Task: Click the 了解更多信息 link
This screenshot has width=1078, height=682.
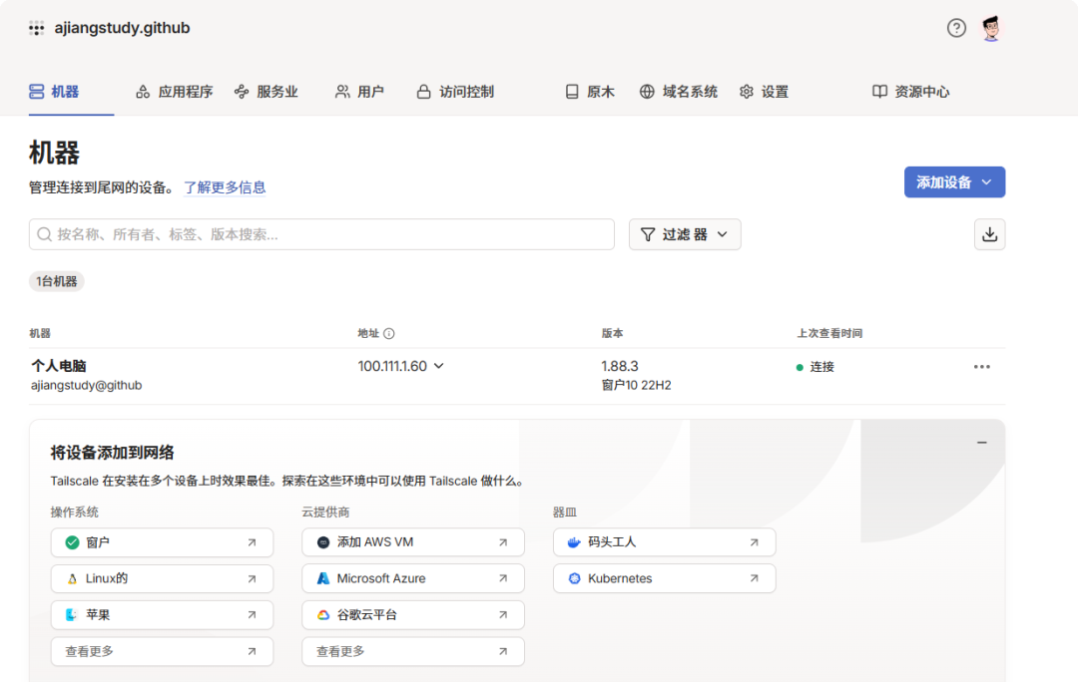Action: 225,187
